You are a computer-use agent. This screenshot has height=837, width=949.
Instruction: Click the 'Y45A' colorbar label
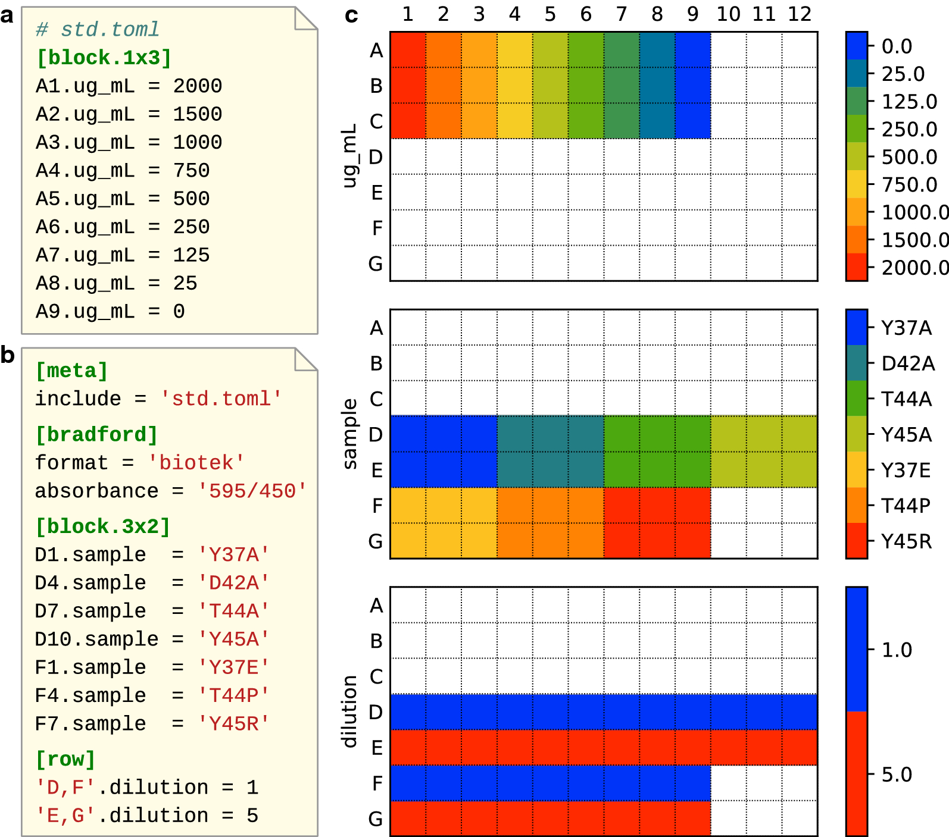[906, 434]
